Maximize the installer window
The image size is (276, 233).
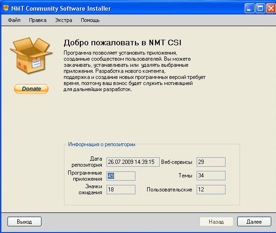[260, 8]
